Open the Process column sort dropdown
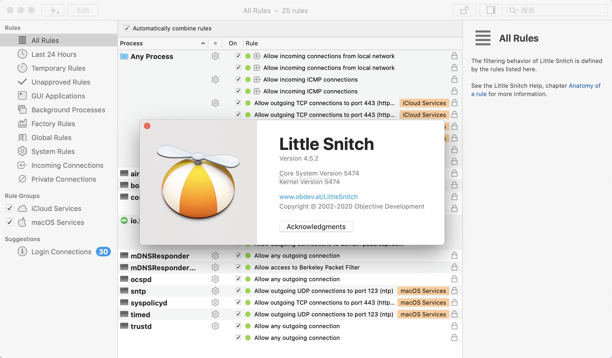Viewport: 612px width, 358px height. pyautogui.click(x=203, y=43)
